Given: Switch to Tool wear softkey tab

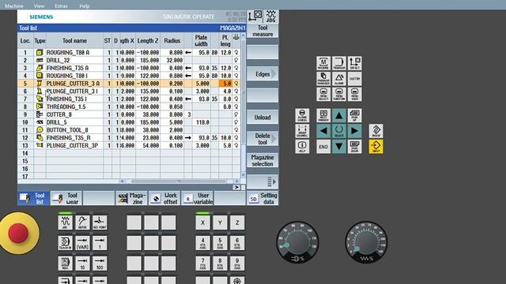Looking at the screenshot, I should 66,198.
